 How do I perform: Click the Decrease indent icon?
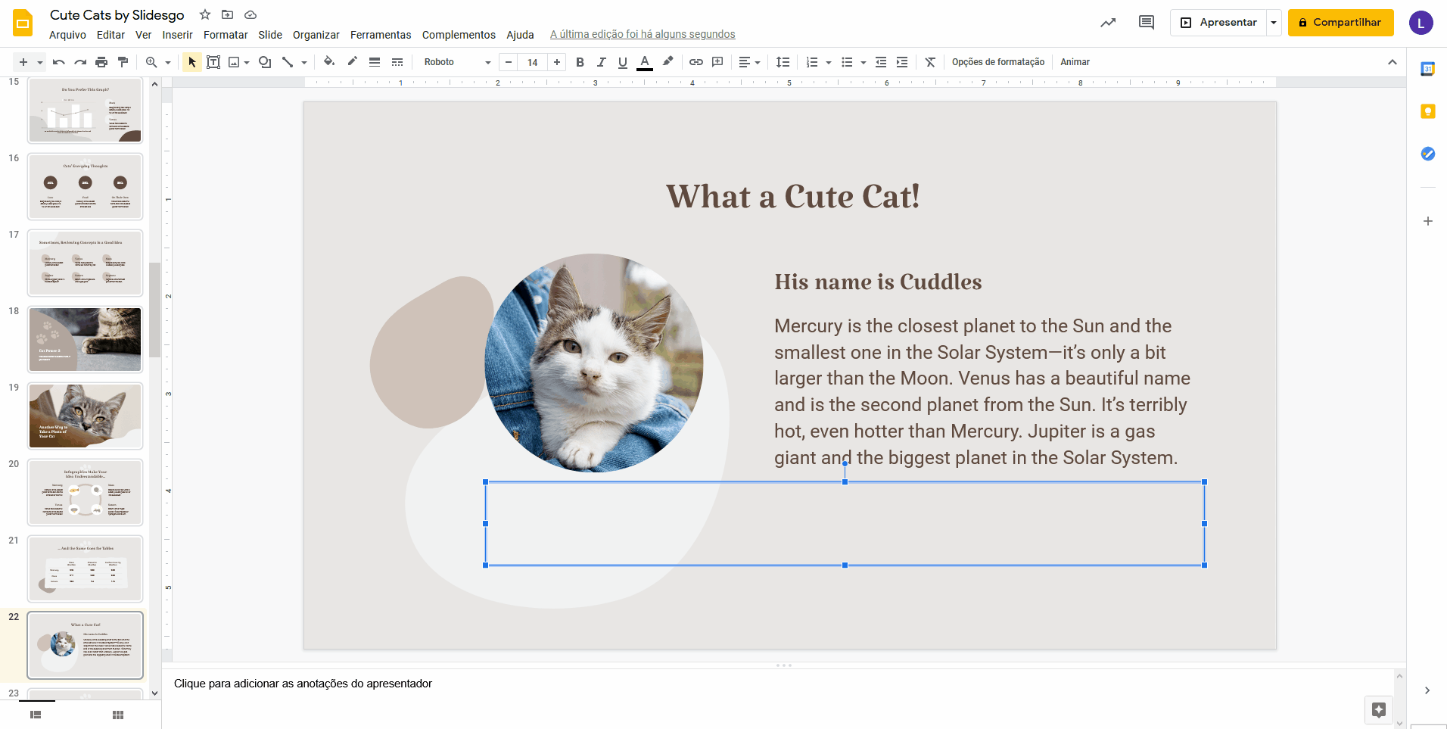coord(881,62)
